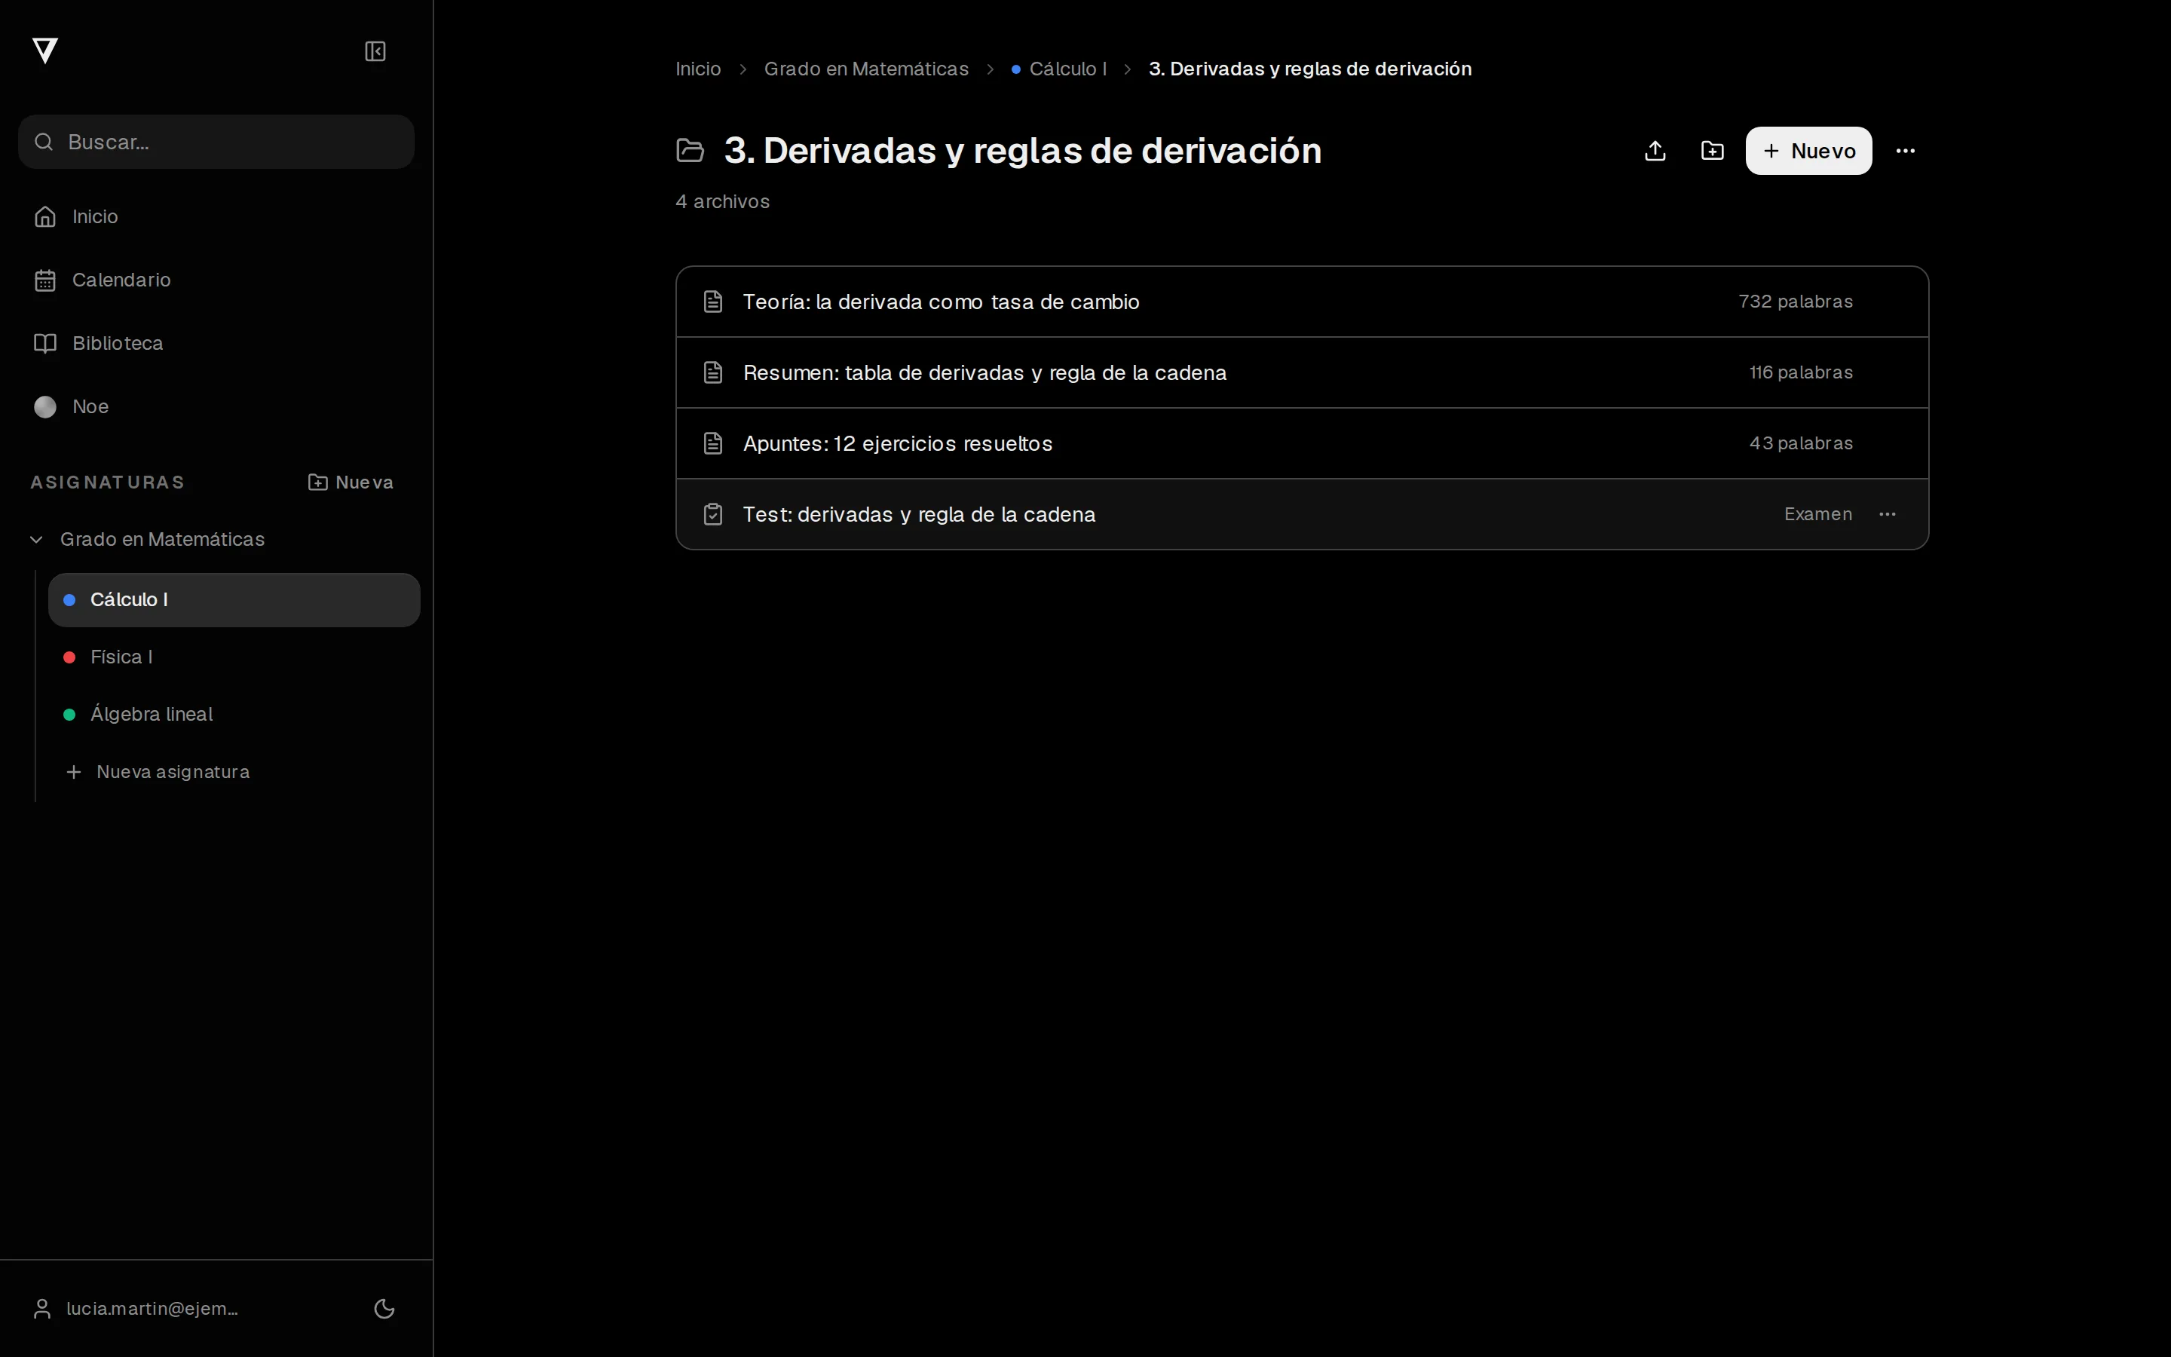Click the document icon of Apuntes file

click(713, 443)
